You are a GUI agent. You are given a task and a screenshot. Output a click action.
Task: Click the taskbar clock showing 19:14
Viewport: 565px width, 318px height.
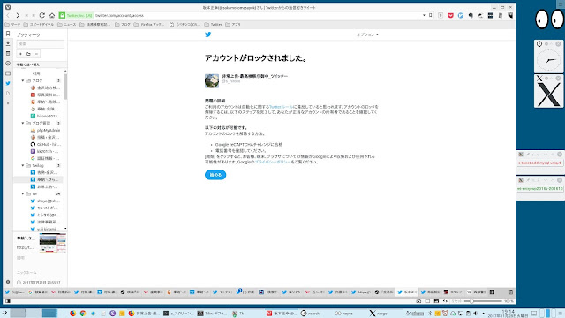(508, 314)
